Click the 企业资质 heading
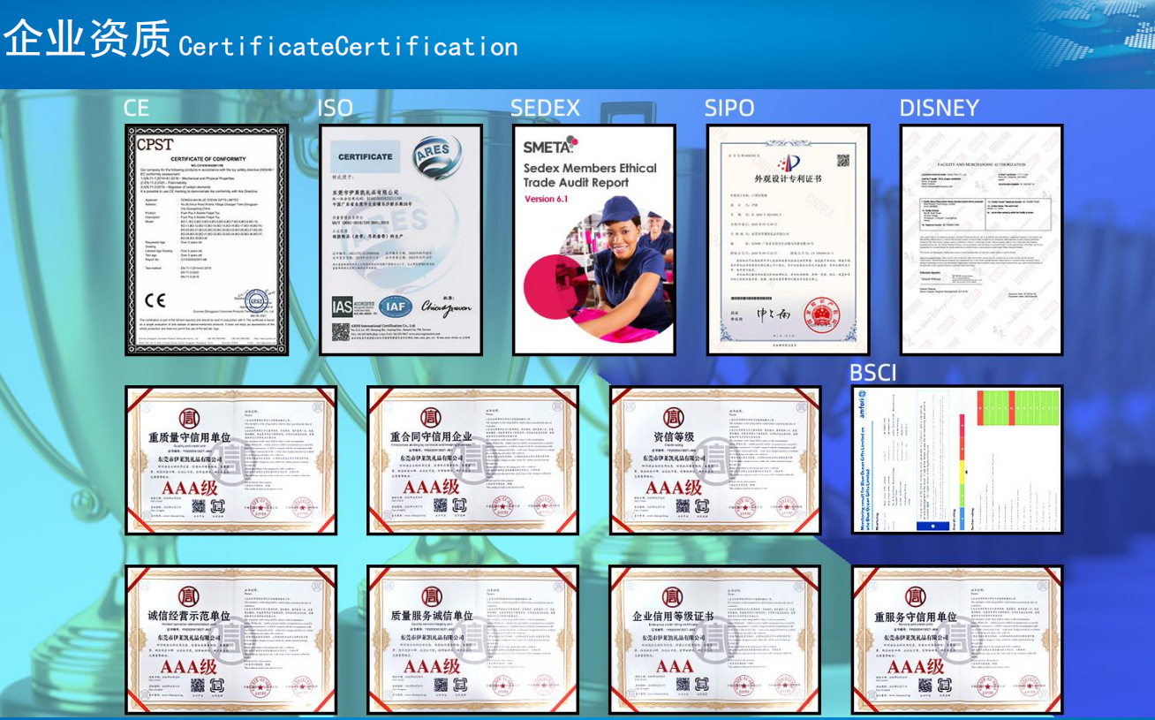This screenshot has height=720, width=1155. [x=87, y=39]
